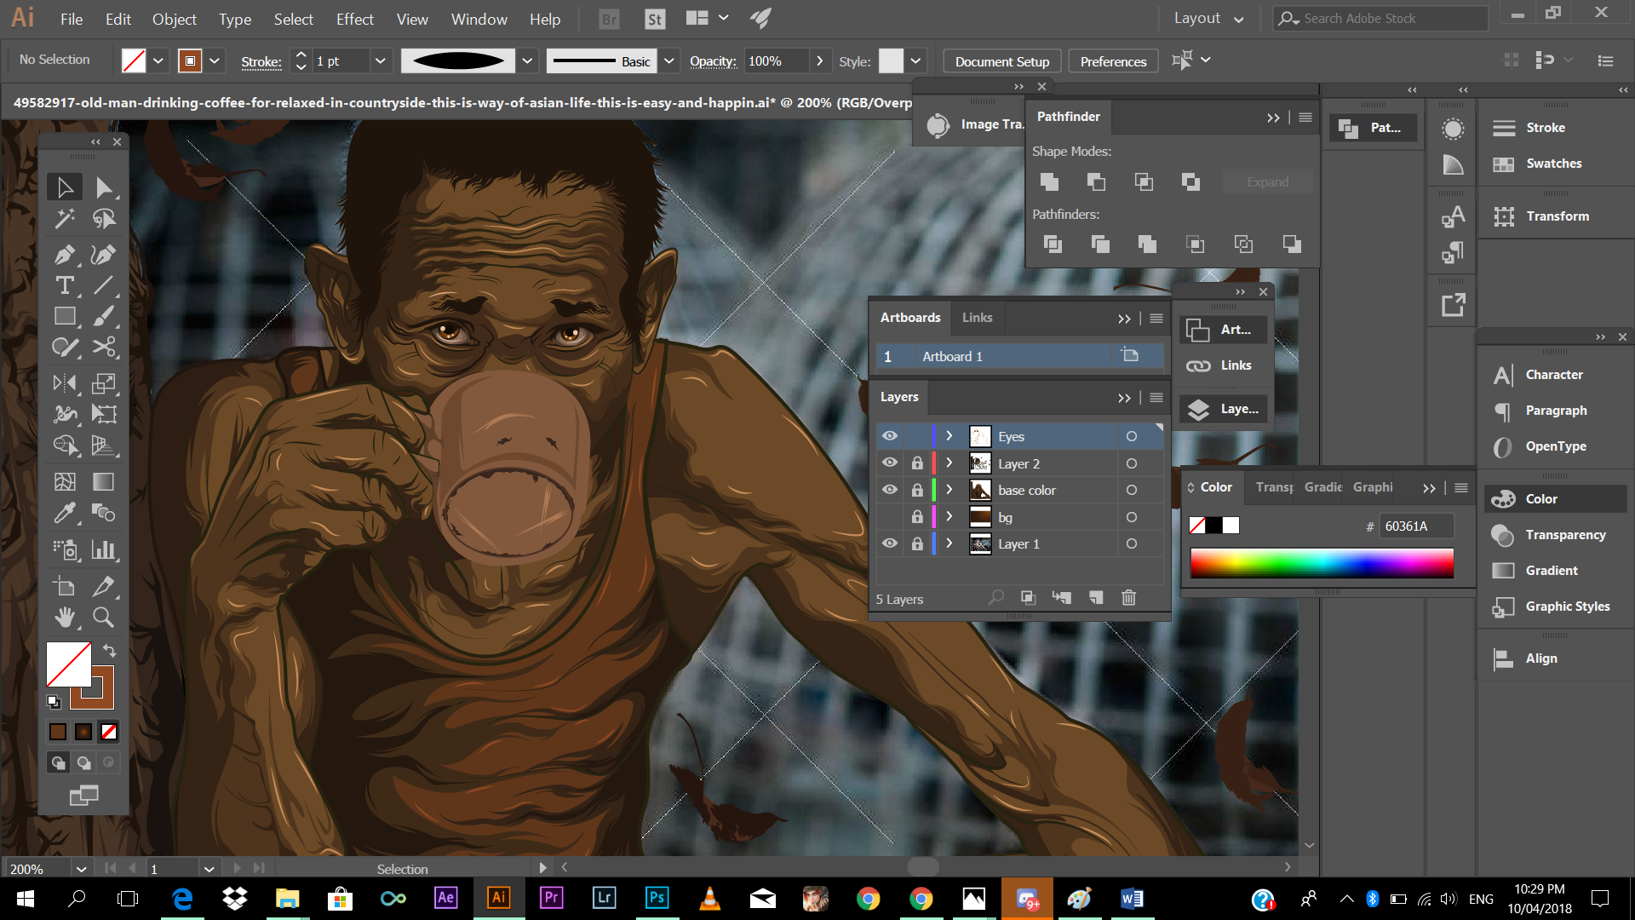The width and height of the screenshot is (1635, 920).
Task: Unlock the base color layer
Action: pos(917,491)
